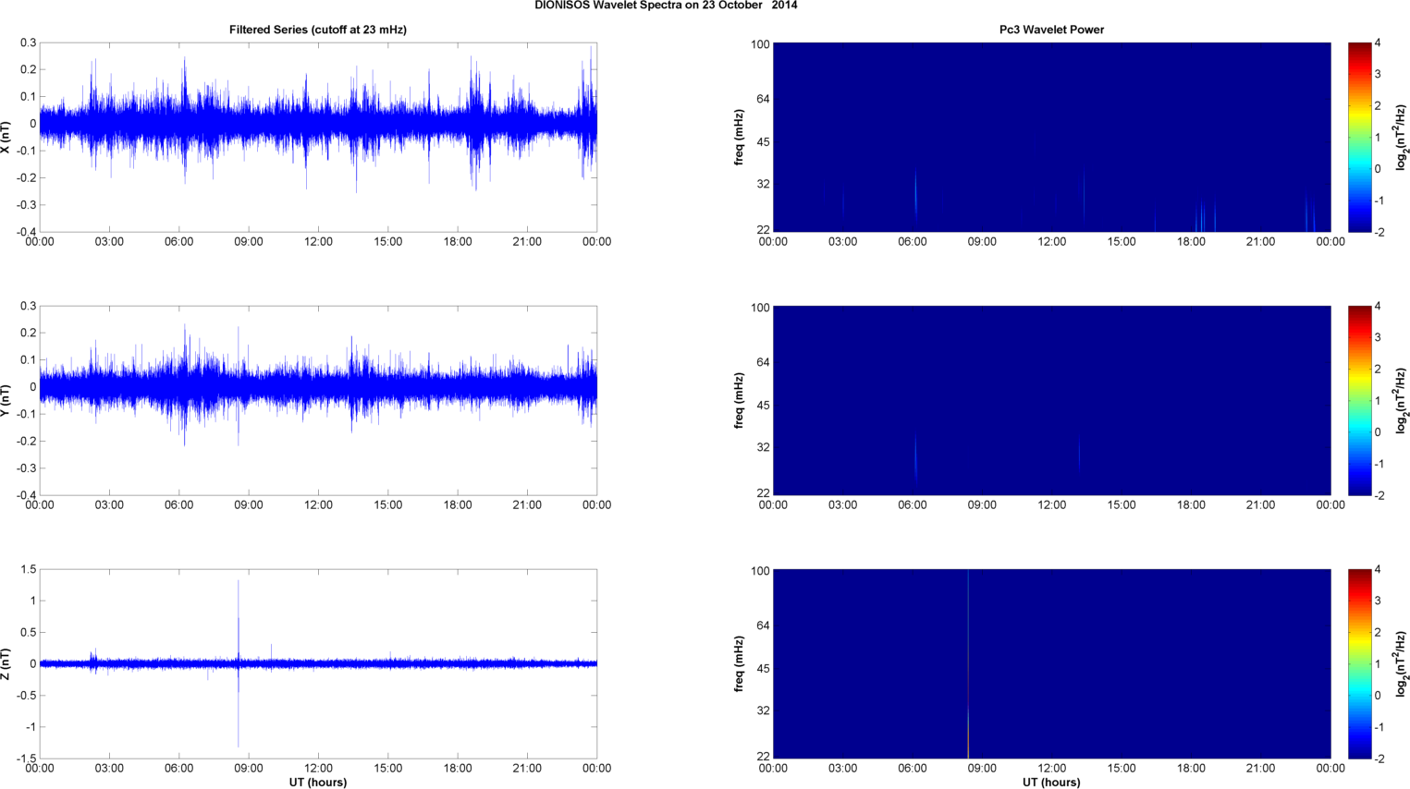Click 12:00 tick under Y filtered series
The height and width of the screenshot is (789, 1410).
click(318, 505)
